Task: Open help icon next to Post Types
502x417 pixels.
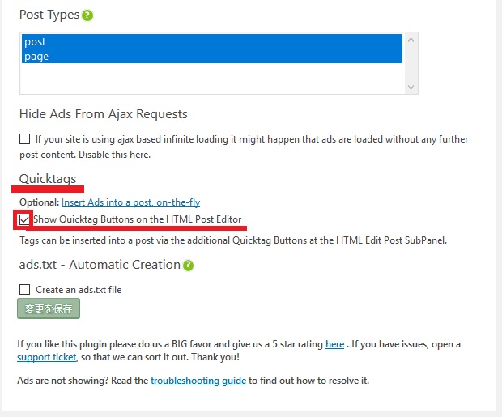Action: 87,15
